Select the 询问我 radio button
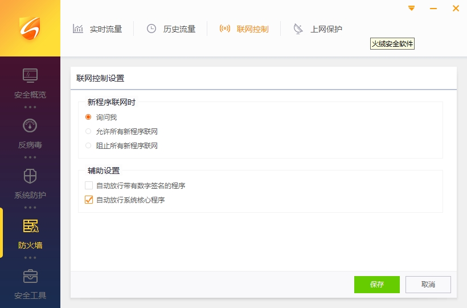Image resolution: width=467 pixels, height=308 pixels. (88, 117)
